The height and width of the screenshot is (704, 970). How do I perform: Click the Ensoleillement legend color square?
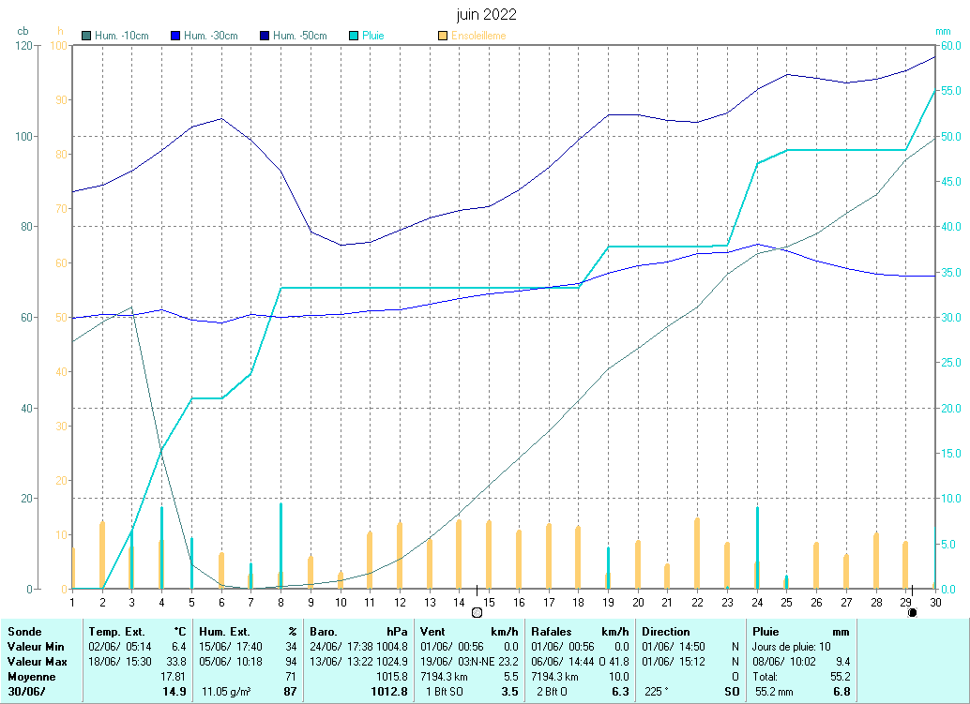pos(443,36)
